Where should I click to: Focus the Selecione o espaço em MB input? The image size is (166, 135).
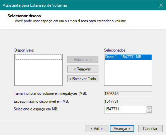(x=125, y=109)
